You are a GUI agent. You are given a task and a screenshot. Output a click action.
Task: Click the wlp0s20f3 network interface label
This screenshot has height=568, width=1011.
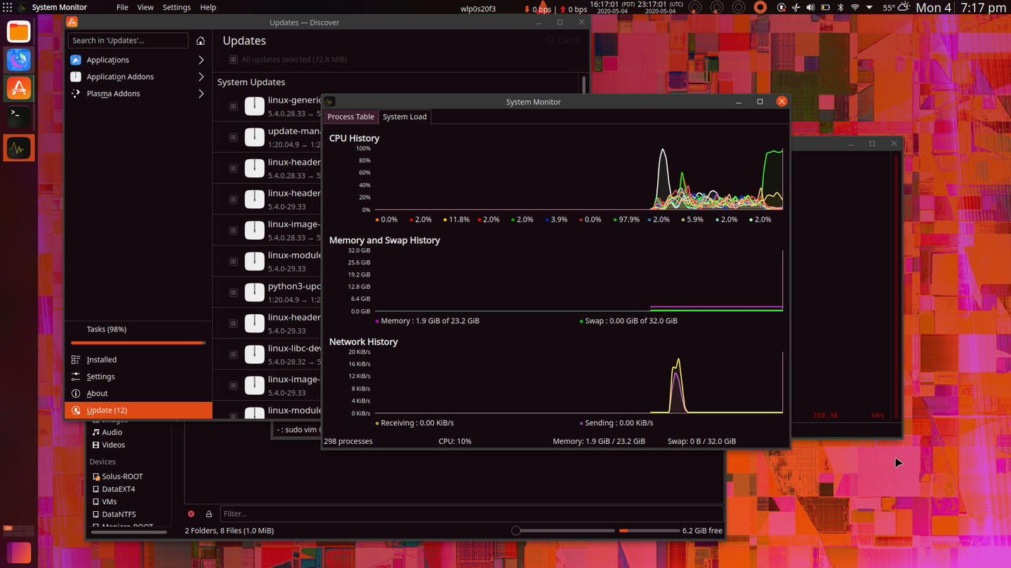(478, 8)
